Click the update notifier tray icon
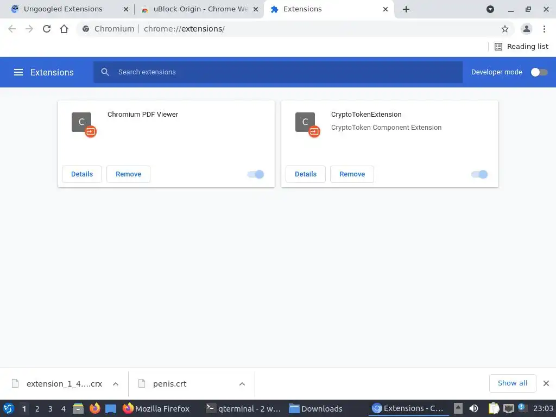 click(522, 407)
